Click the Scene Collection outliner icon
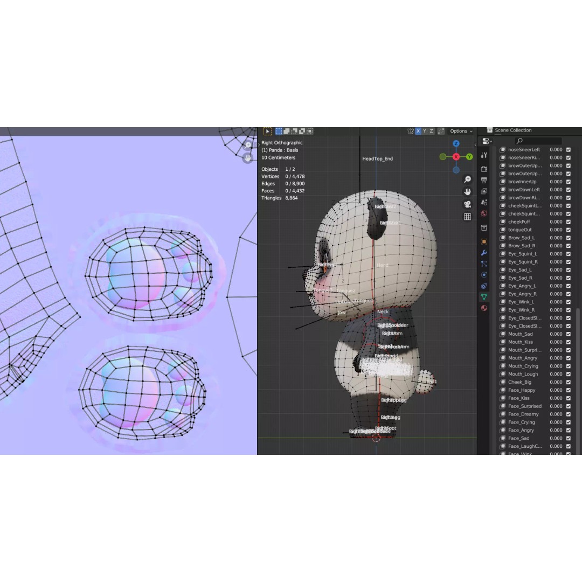Viewport: 582px width, 582px height. [489, 130]
